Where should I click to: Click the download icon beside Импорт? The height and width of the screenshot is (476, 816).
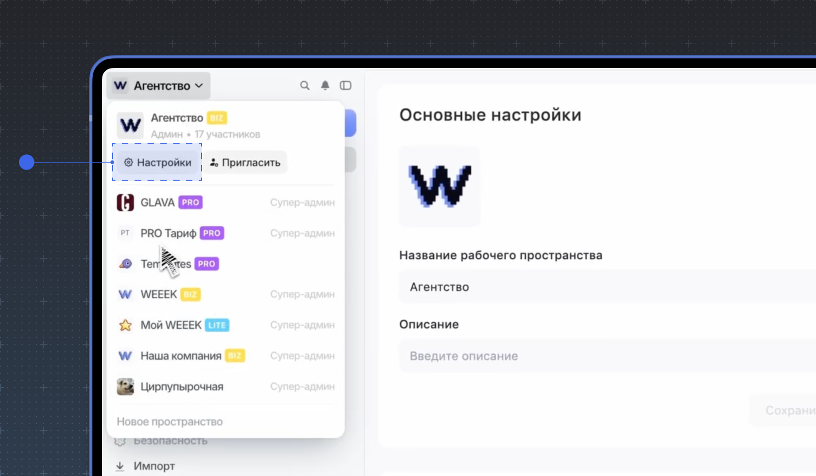(x=119, y=466)
